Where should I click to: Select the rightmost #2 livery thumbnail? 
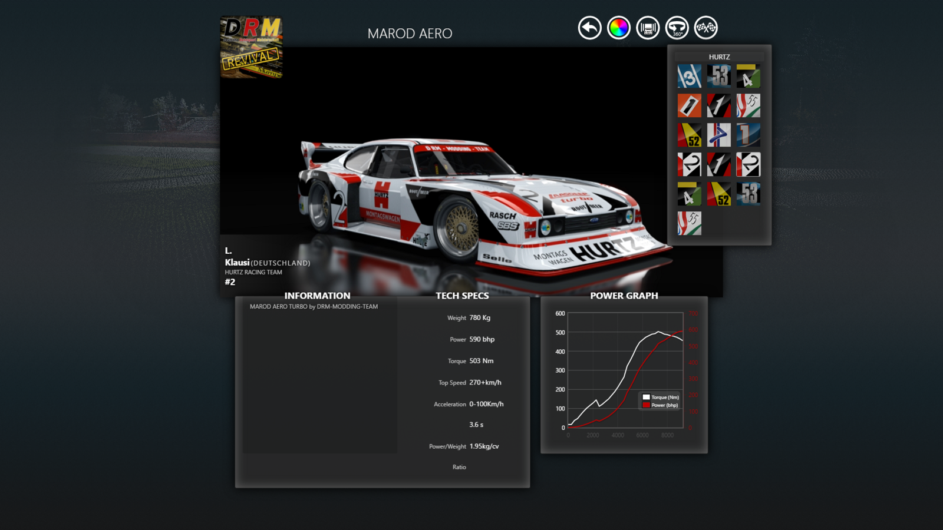point(749,165)
